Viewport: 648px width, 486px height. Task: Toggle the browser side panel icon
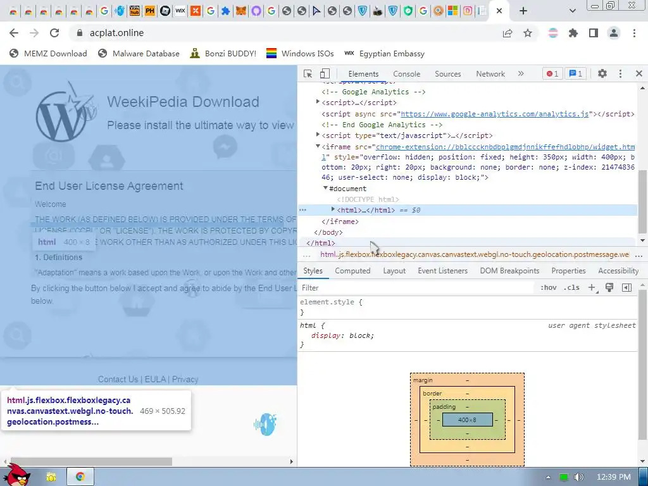coord(594,33)
